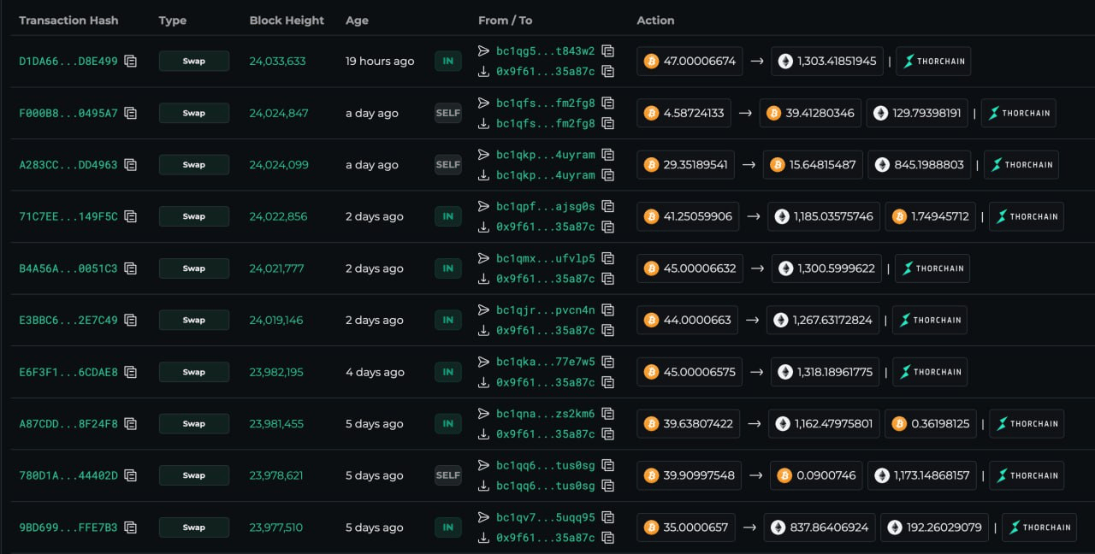This screenshot has height=554, width=1095.
Task: Copy transaction hash 9BD699...FFE7B3
Action: (130, 527)
